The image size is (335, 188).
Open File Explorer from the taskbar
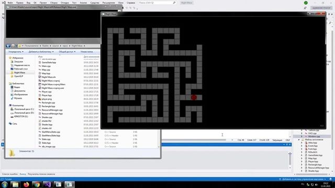15,184
